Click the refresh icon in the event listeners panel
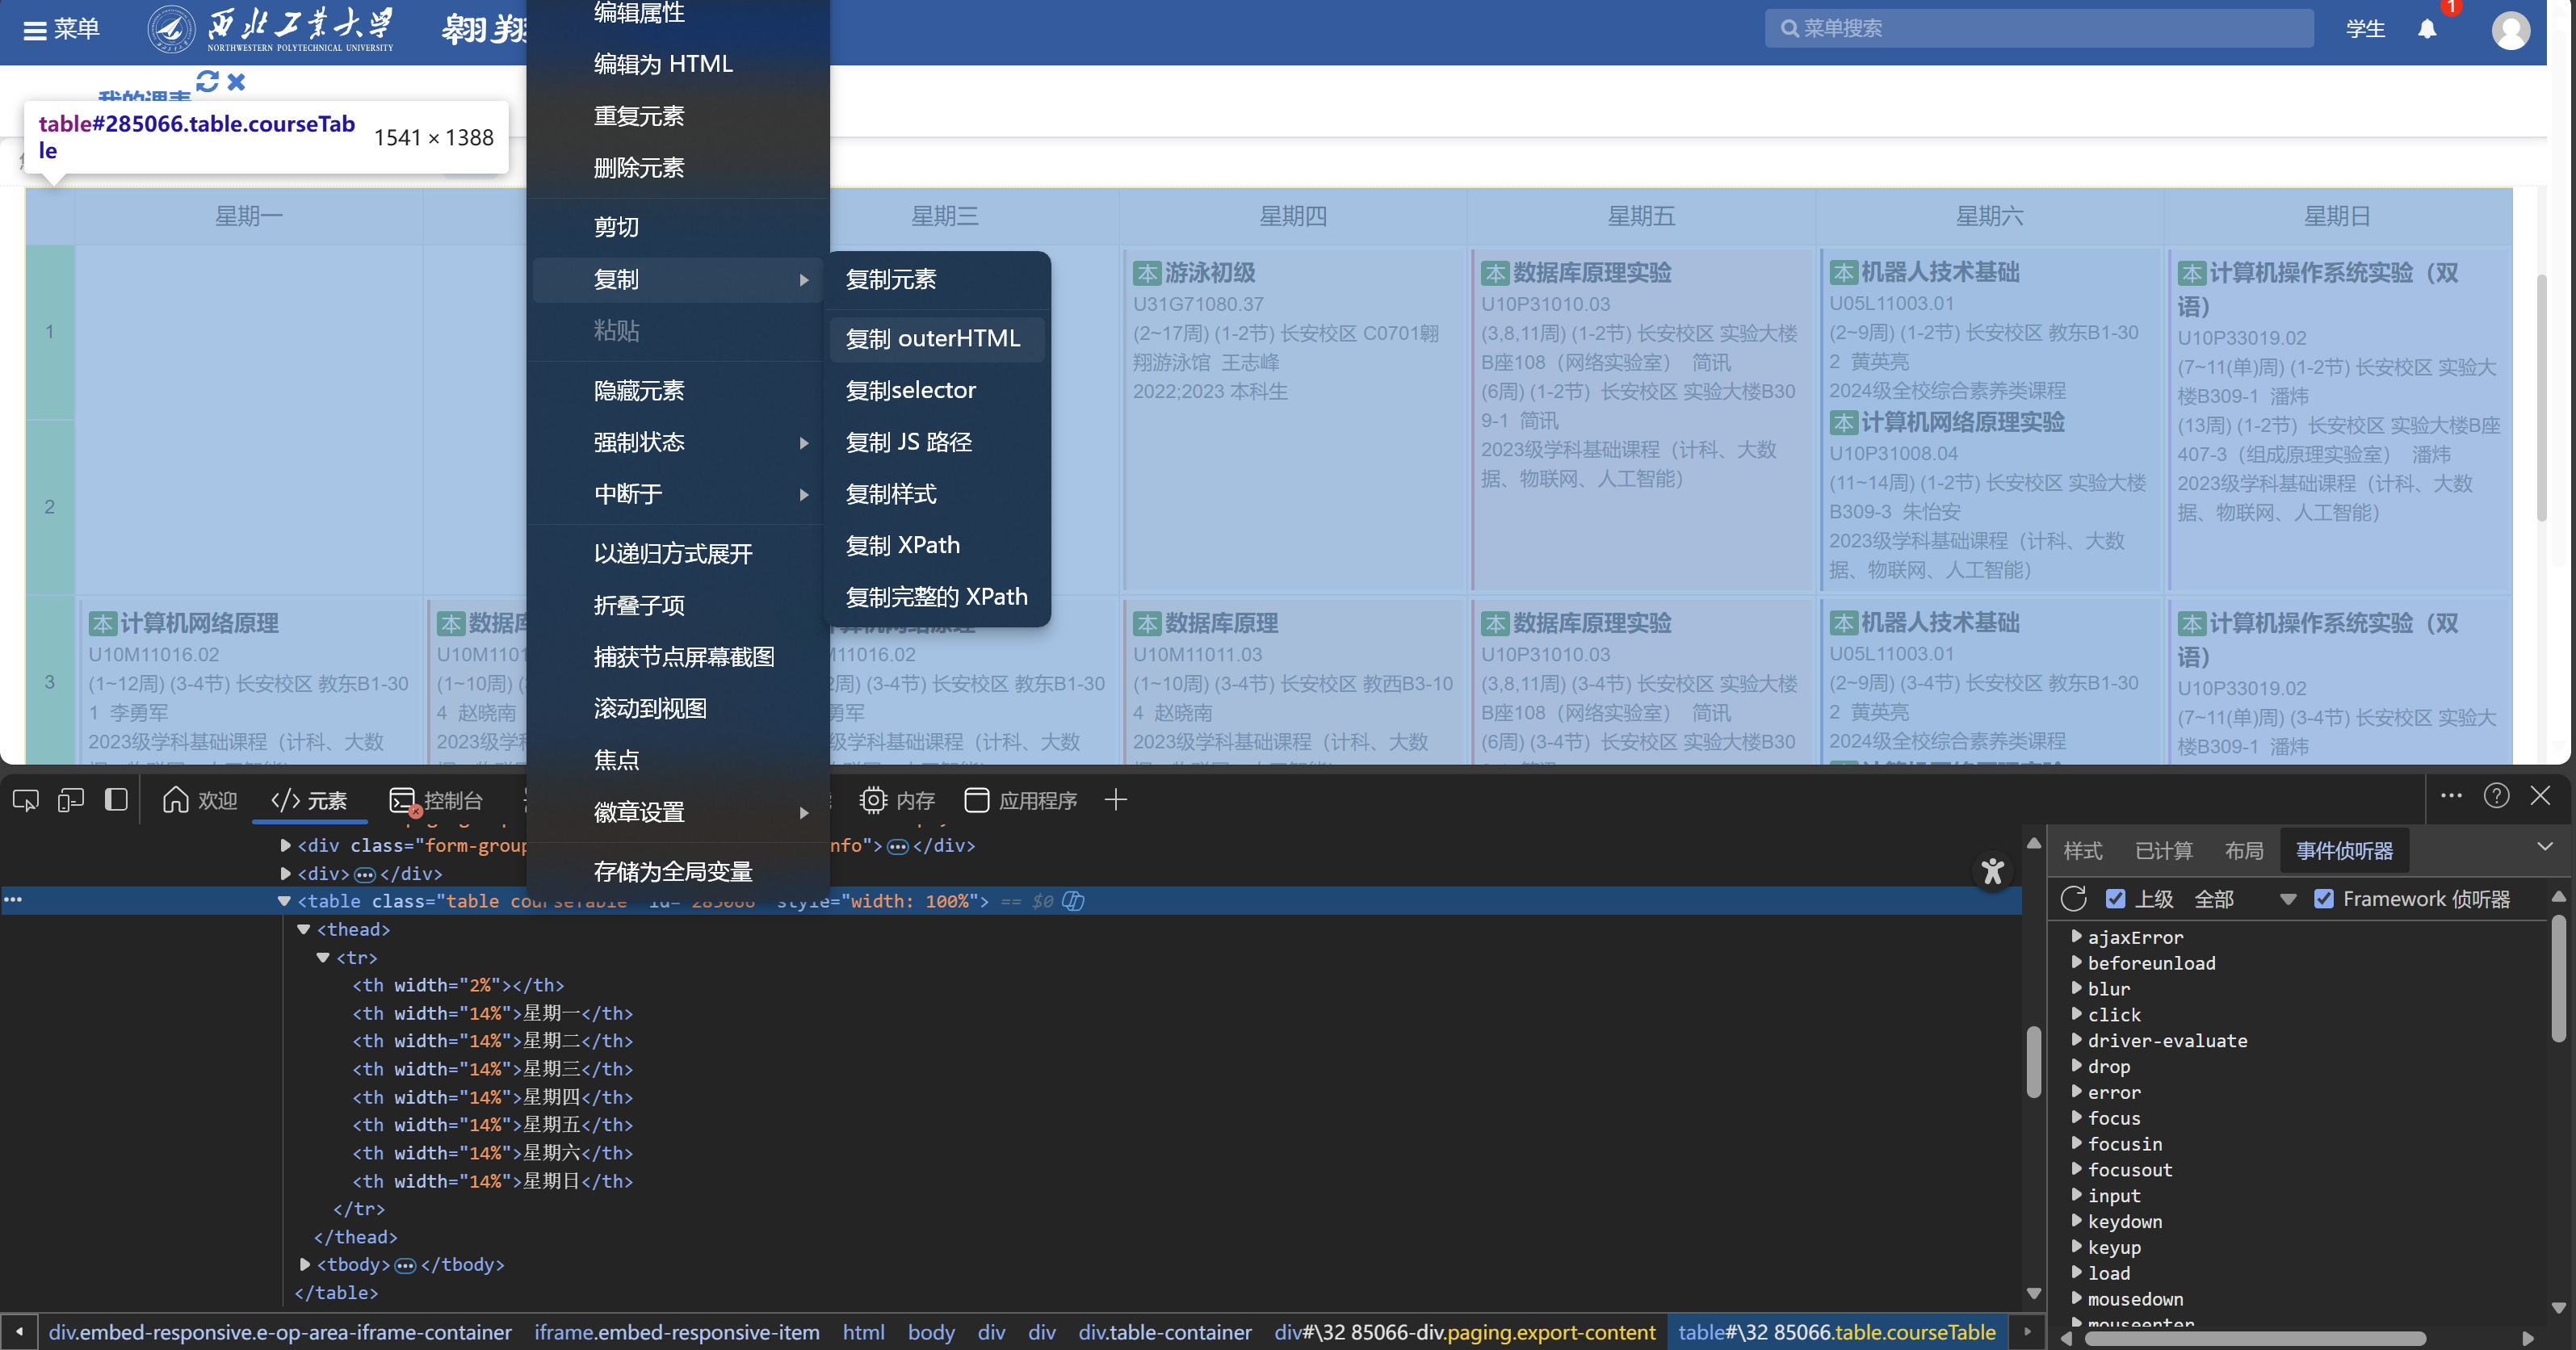The width and height of the screenshot is (2576, 1350). 2073,899
